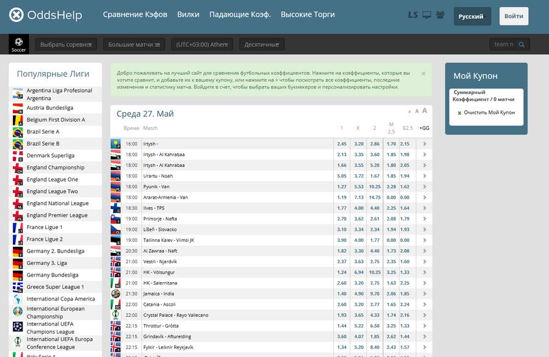
Task: Expand the Jamaica - India match arrow
Action: click(425, 294)
